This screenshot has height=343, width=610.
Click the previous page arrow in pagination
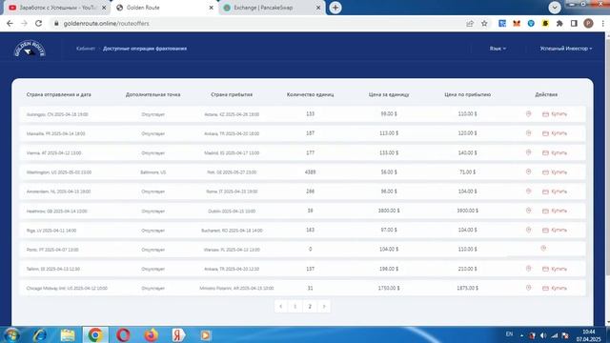tap(280, 307)
